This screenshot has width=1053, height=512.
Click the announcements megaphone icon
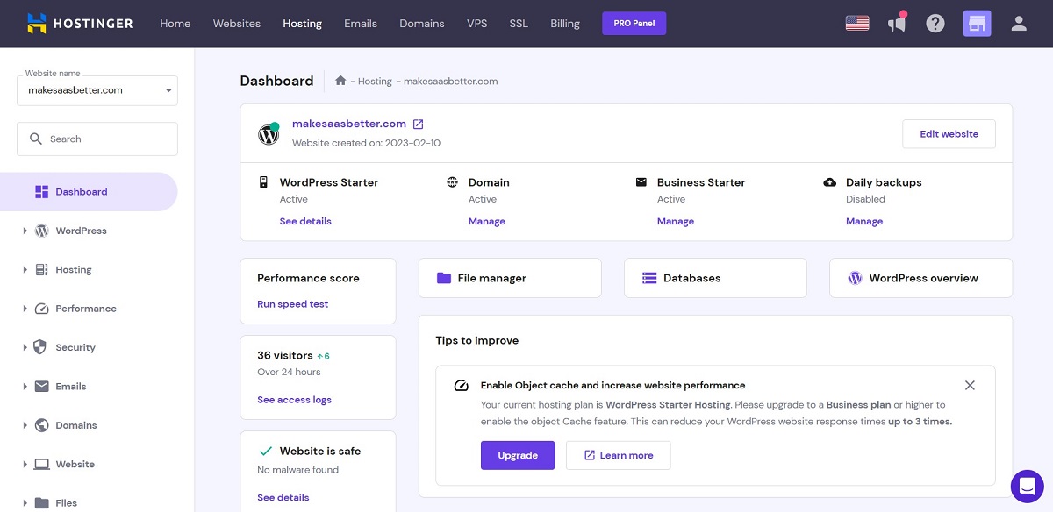point(896,24)
